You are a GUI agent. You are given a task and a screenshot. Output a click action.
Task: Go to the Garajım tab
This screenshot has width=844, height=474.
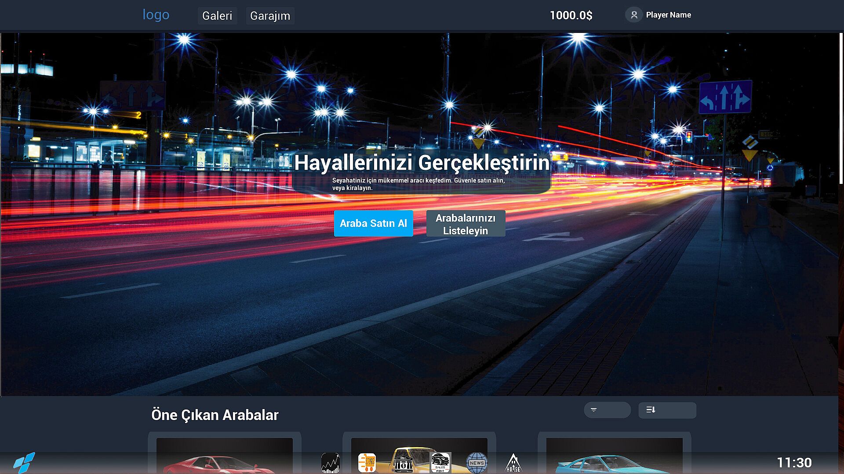tap(270, 16)
